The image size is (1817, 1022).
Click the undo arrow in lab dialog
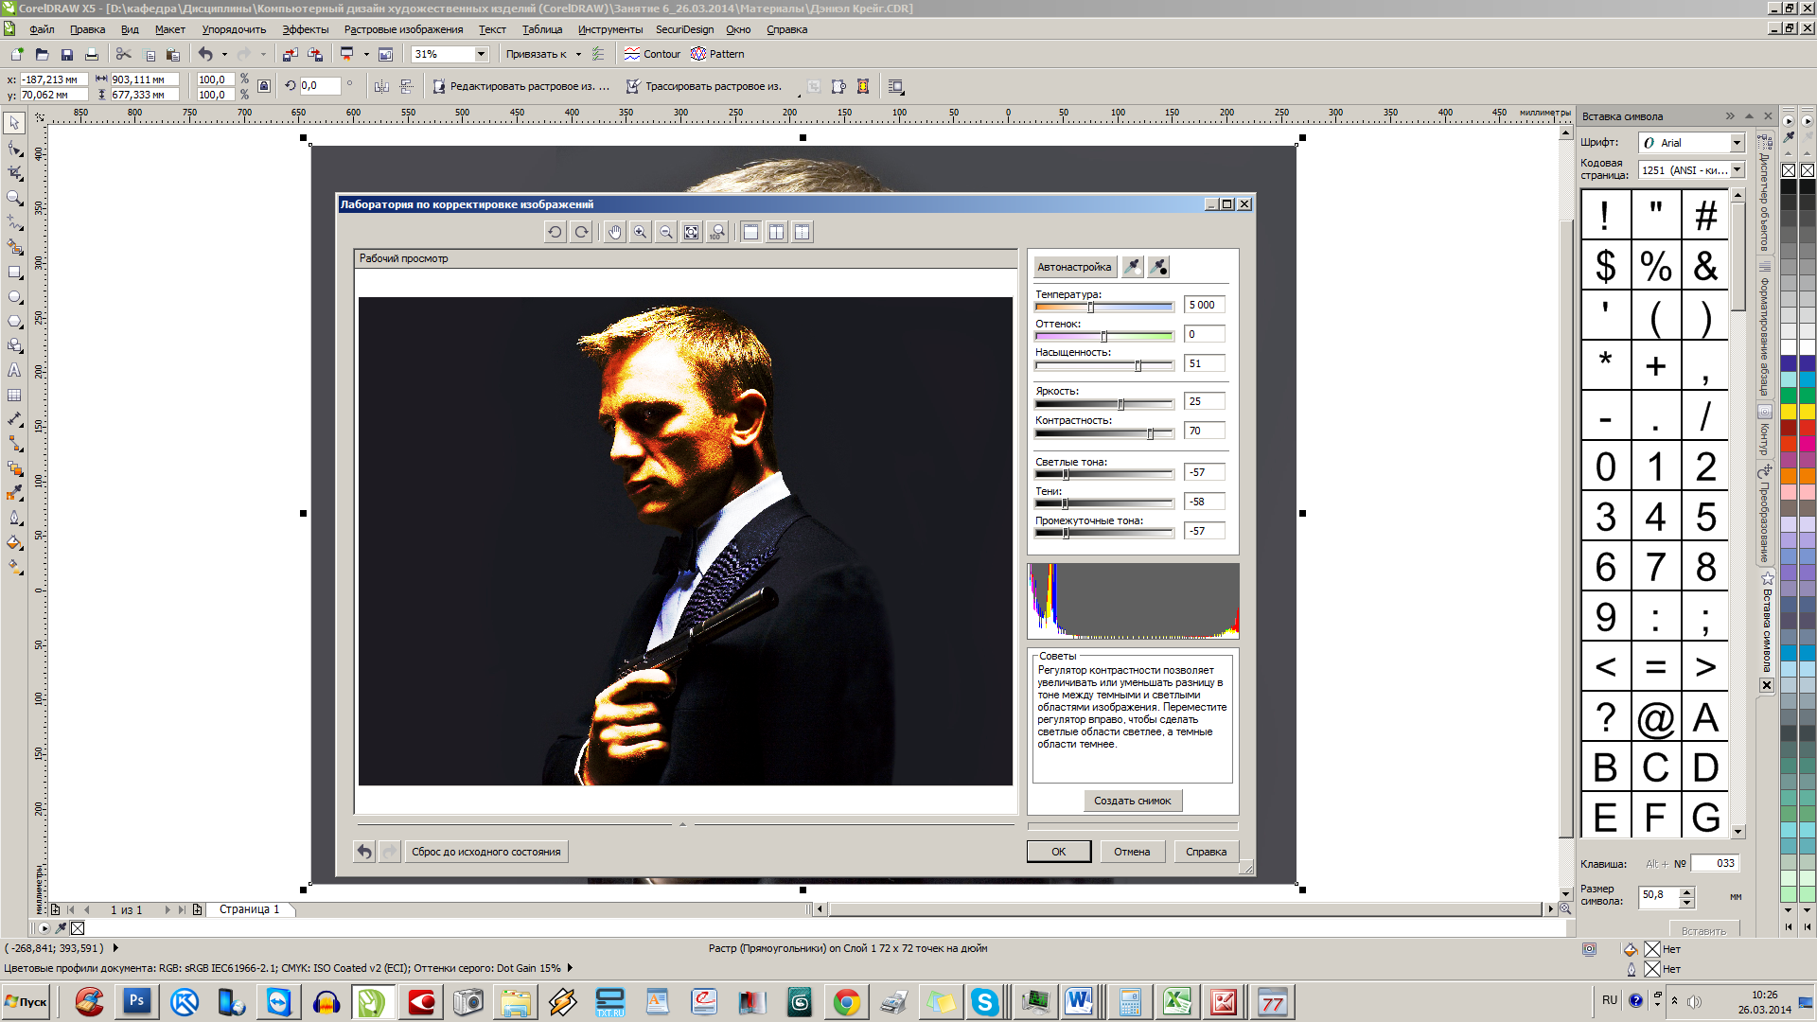pyautogui.click(x=364, y=852)
